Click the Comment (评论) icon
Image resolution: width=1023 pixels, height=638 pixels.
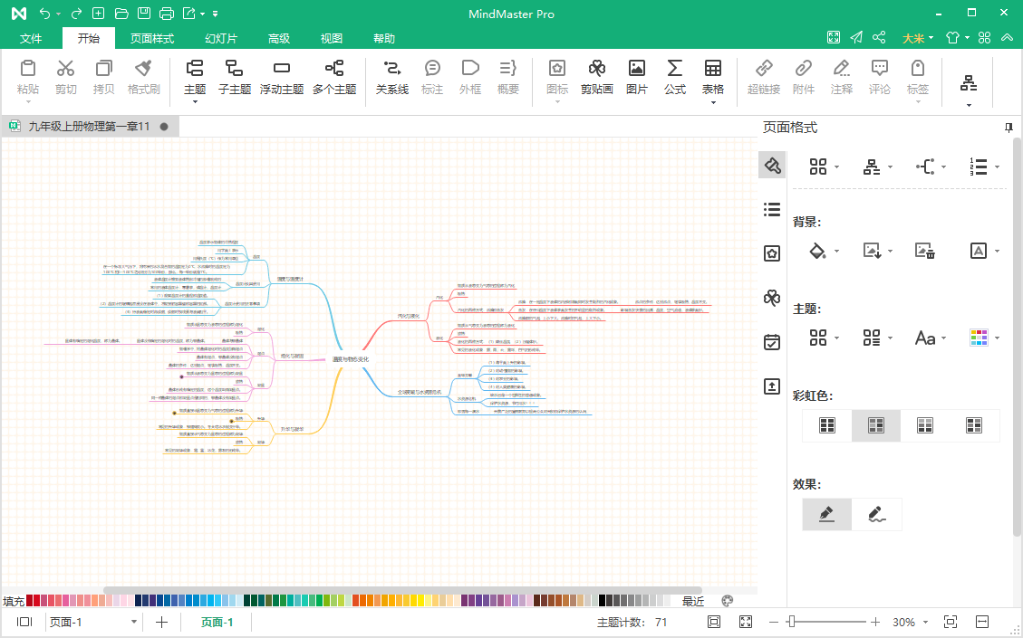pyautogui.click(x=880, y=69)
